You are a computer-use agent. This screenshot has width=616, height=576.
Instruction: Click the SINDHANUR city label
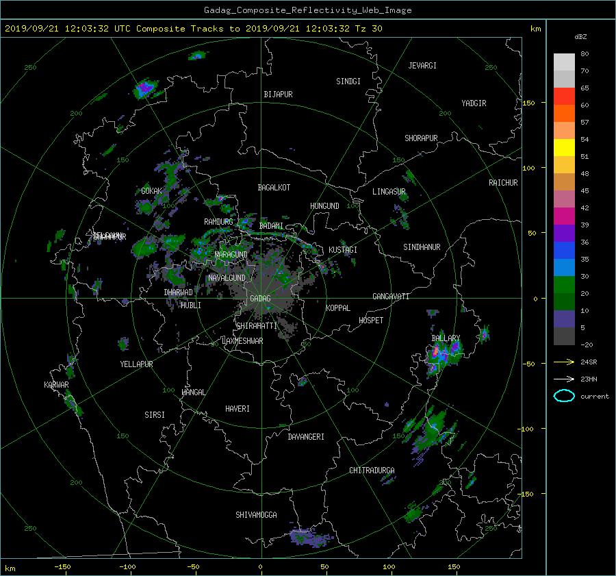422,247
